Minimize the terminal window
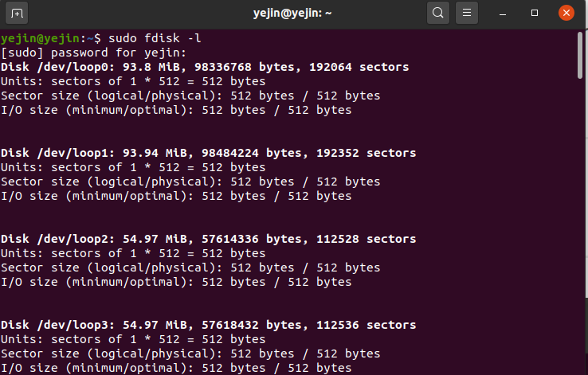The height and width of the screenshot is (375, 588). [503, 14]
